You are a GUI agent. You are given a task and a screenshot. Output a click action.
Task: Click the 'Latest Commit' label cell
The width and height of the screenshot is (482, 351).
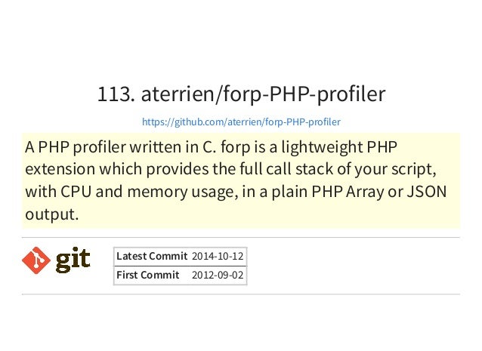pyautogui.click(x=152, y=256)
